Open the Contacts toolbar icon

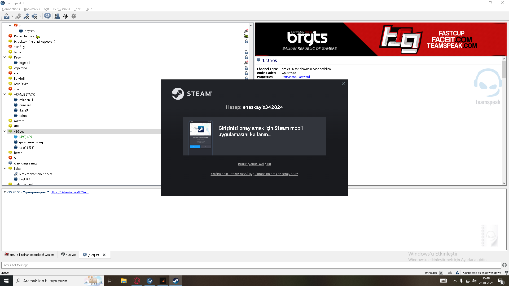(57, 16)
